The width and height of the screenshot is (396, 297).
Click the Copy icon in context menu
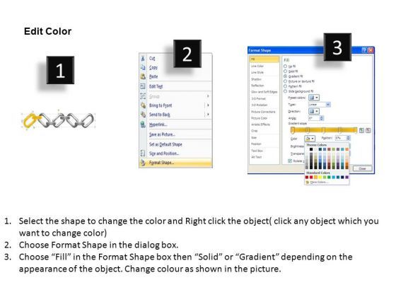143,67
